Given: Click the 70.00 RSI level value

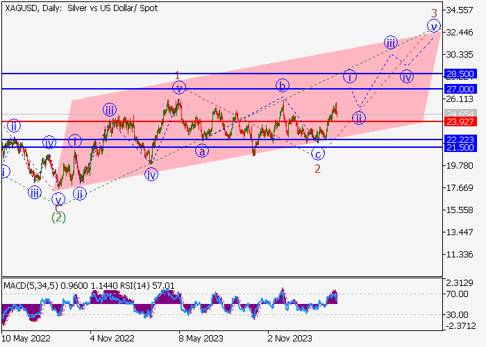Looking at the screenshot, I should [457, 294].
